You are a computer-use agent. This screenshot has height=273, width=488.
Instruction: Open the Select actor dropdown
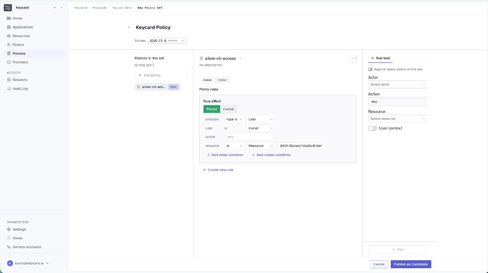click(397, 85)
